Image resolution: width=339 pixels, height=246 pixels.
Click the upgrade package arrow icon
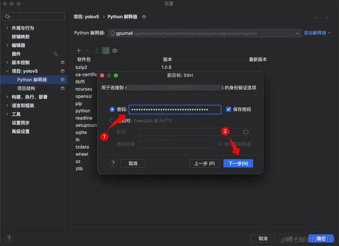coord(97,51)
